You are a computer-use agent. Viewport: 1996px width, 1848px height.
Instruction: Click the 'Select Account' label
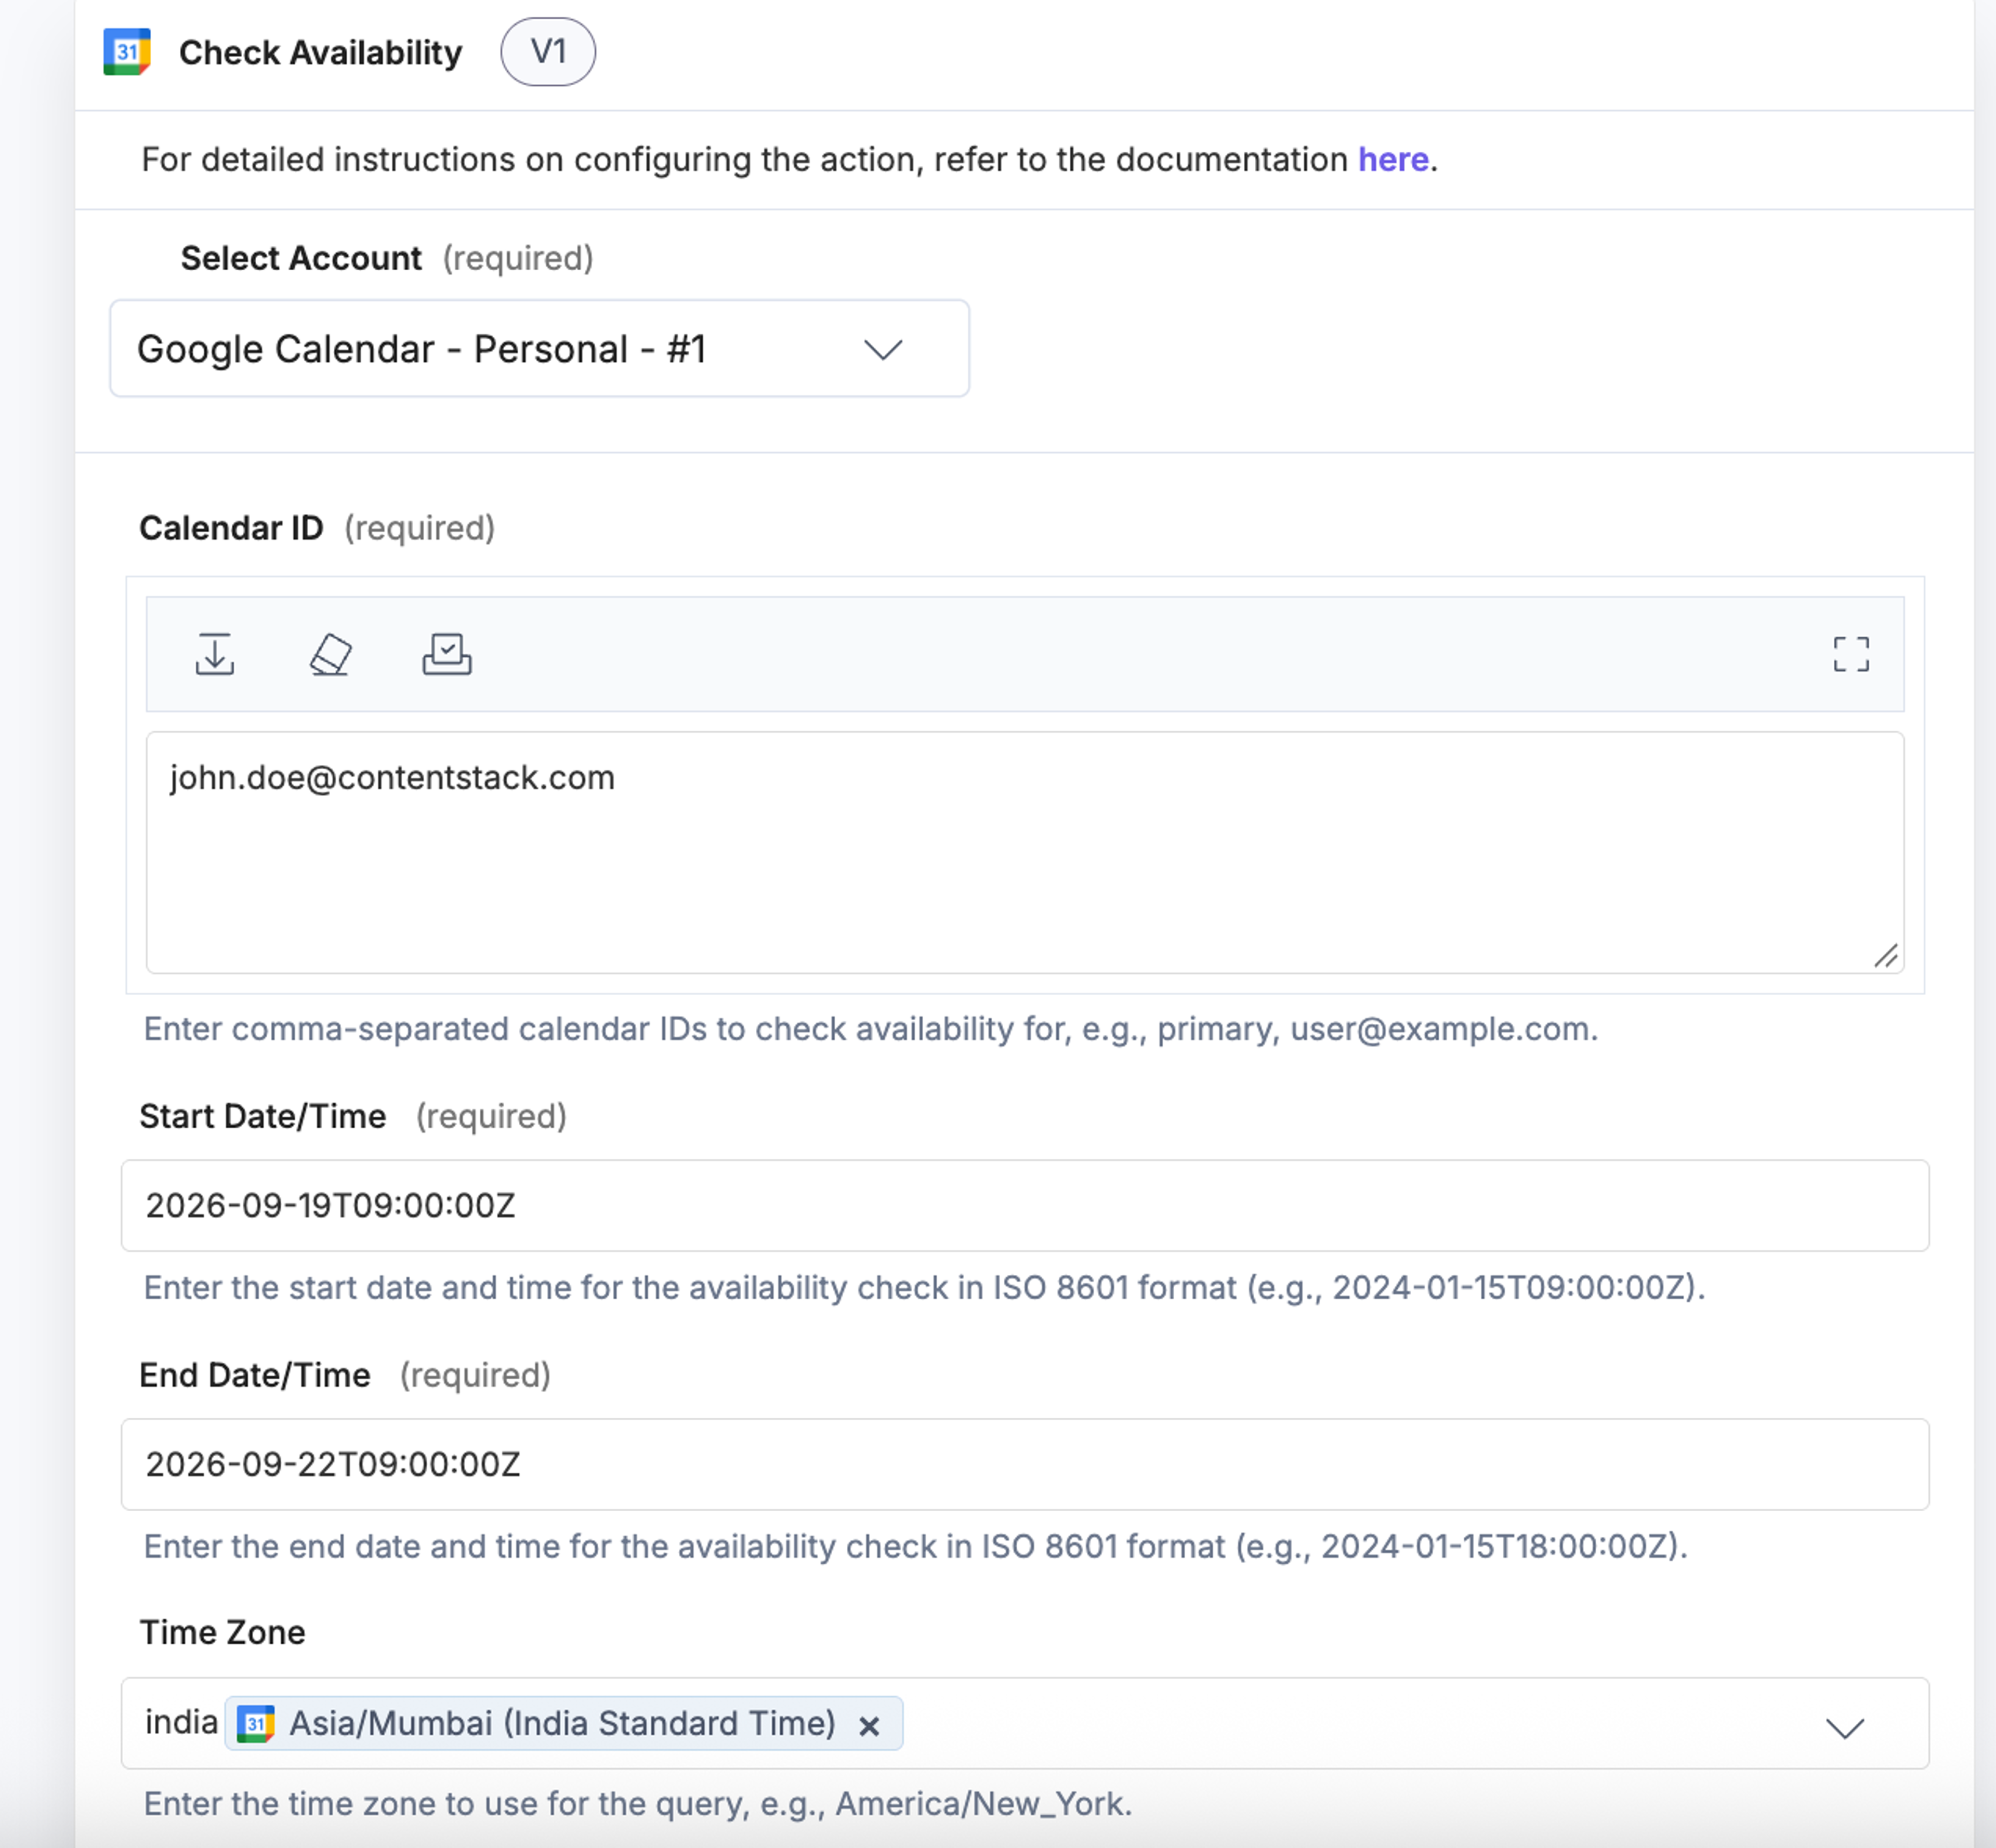[301, 258]
